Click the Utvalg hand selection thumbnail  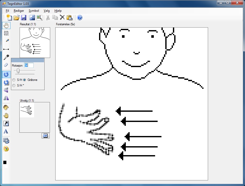point(27,110)
